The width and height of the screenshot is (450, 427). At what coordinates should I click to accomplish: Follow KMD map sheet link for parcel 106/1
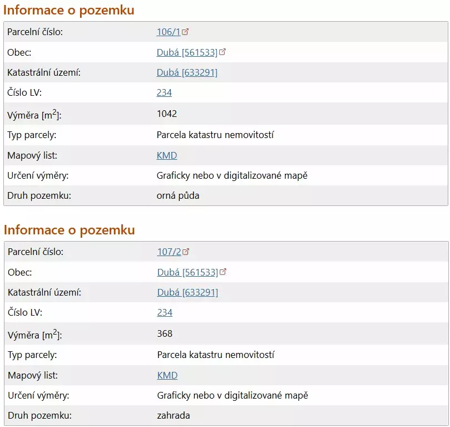(167, 155)
